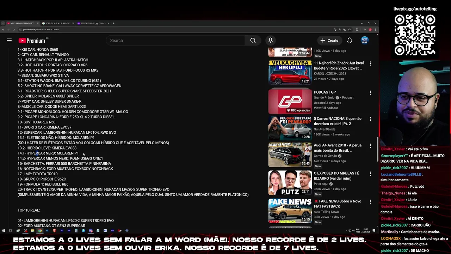Viewport: 451px width, 254px height.
Task: Open title 'O EXPOSED DO MRBEAST É BIZARRO'
Action: 336,176
